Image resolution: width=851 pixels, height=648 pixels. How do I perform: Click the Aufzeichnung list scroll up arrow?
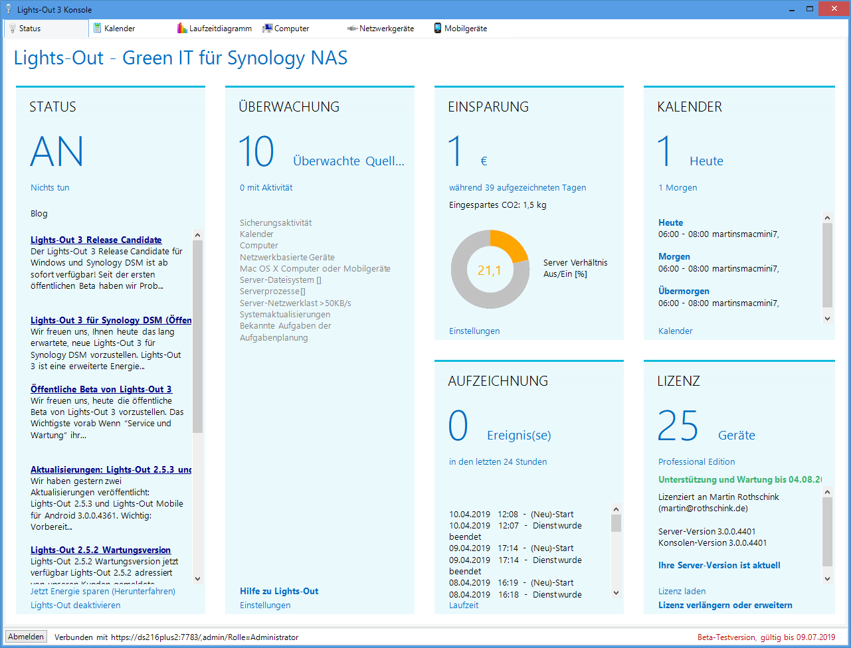[616, 509]
